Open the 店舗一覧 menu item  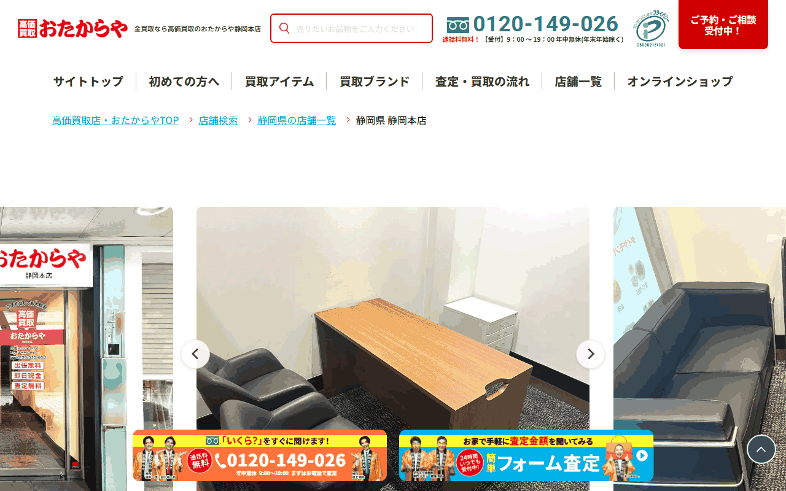click(578, 81)
